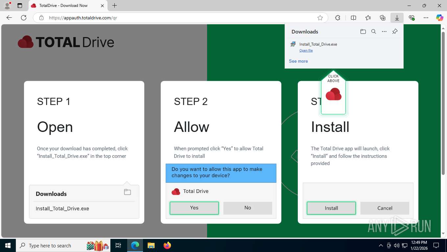The height and width of the screenshot is (252, 447).
Task: Toggle the Downloads toolbar button
Action: coord(397,18)
